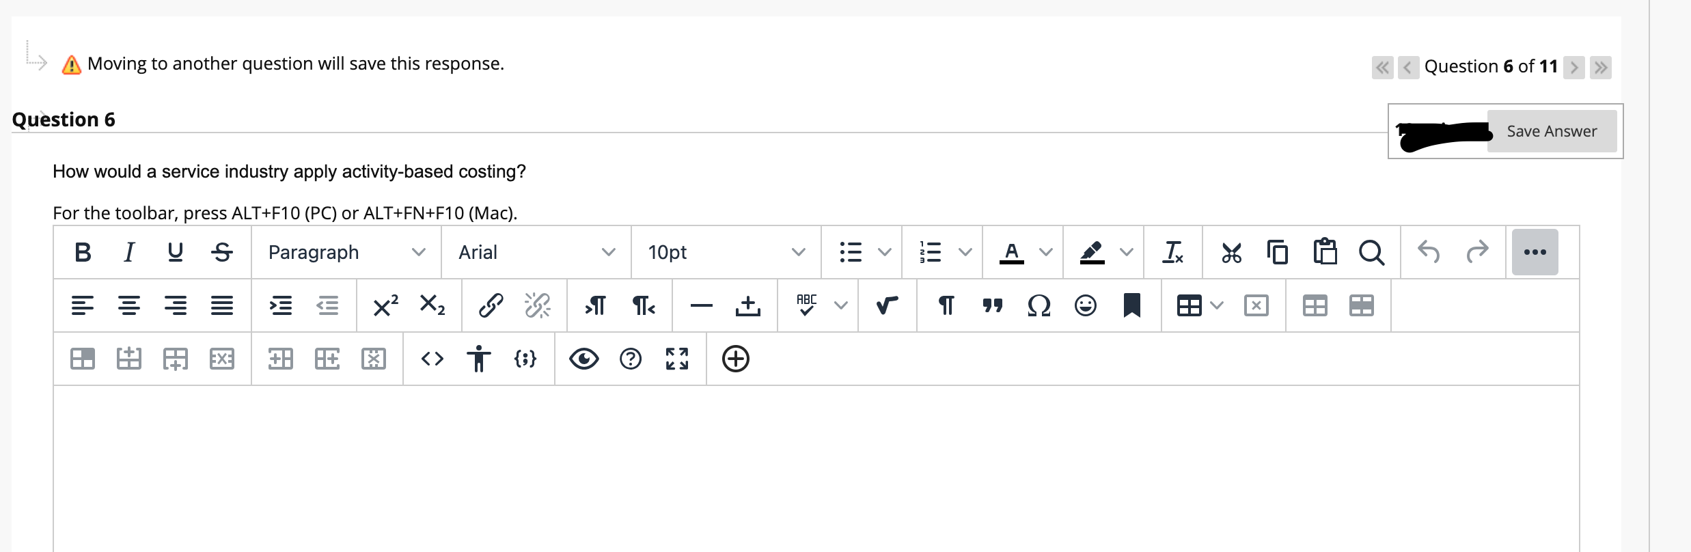
Task: Apply the text color button
Action: [1012, 252]
